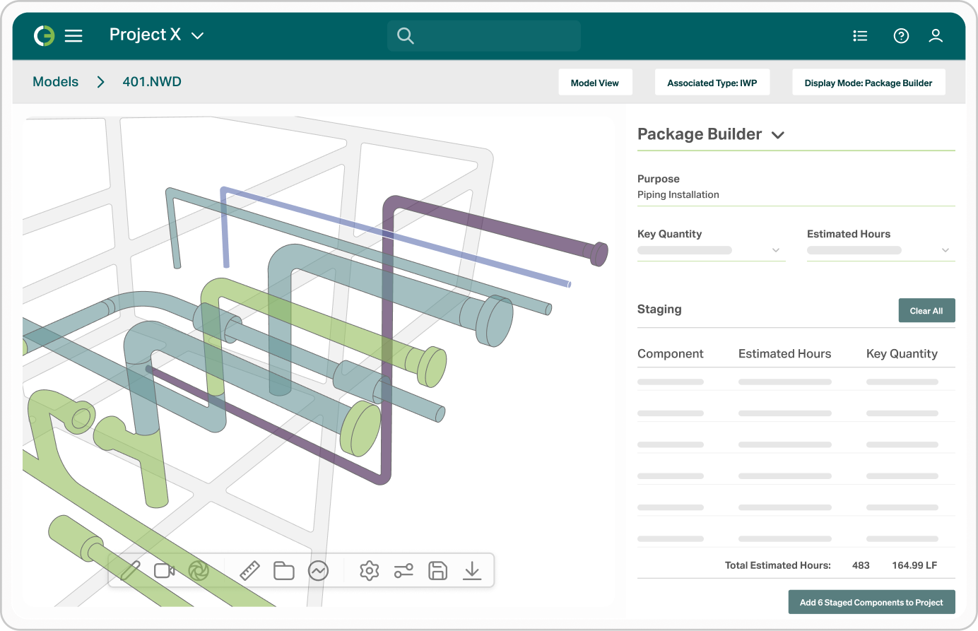Image resolution: width=978 pixels, height=631 pixels.
Task: Open the folder icon in the viewer toolbar
Action: tap(283, 570)
